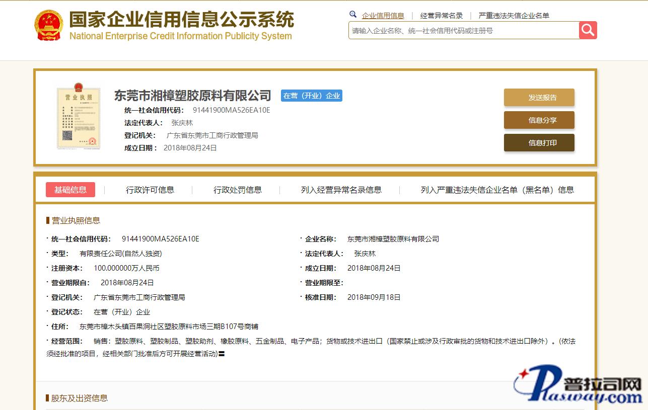
Task: Select the 基础信息 tab
Action: pos(70,190)
